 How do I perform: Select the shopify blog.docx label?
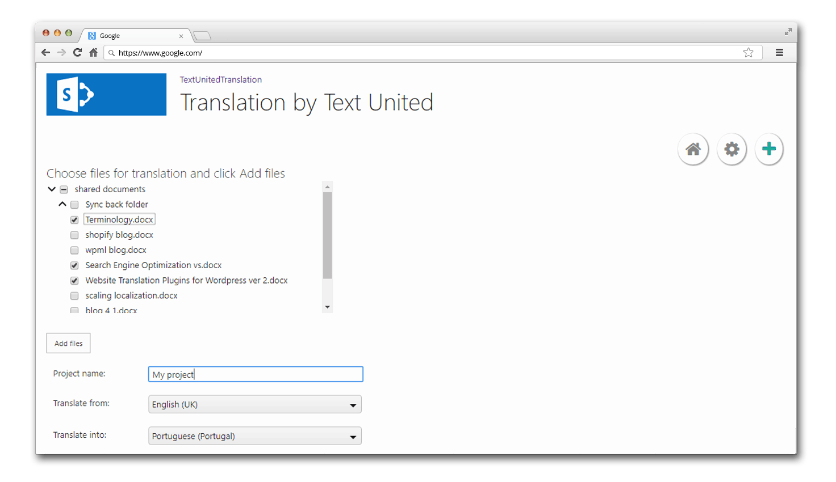point(119,235)
